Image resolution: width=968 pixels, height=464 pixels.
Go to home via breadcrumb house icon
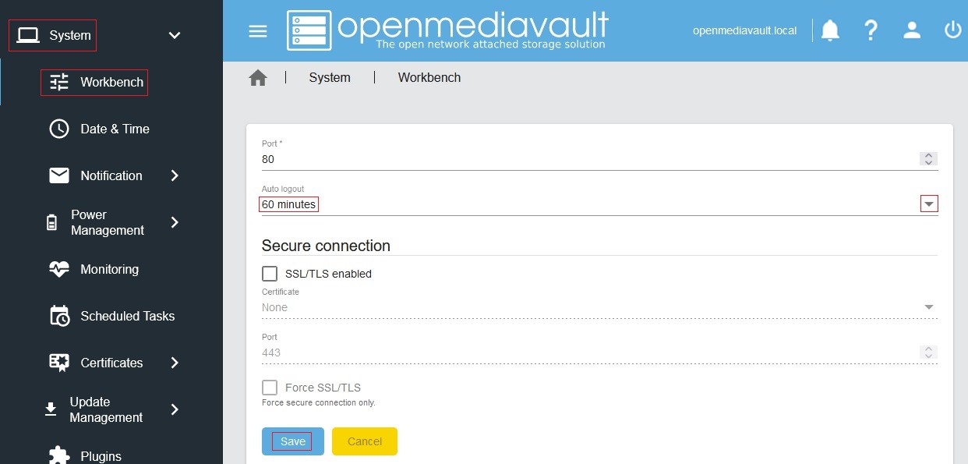tap(258, 78)
